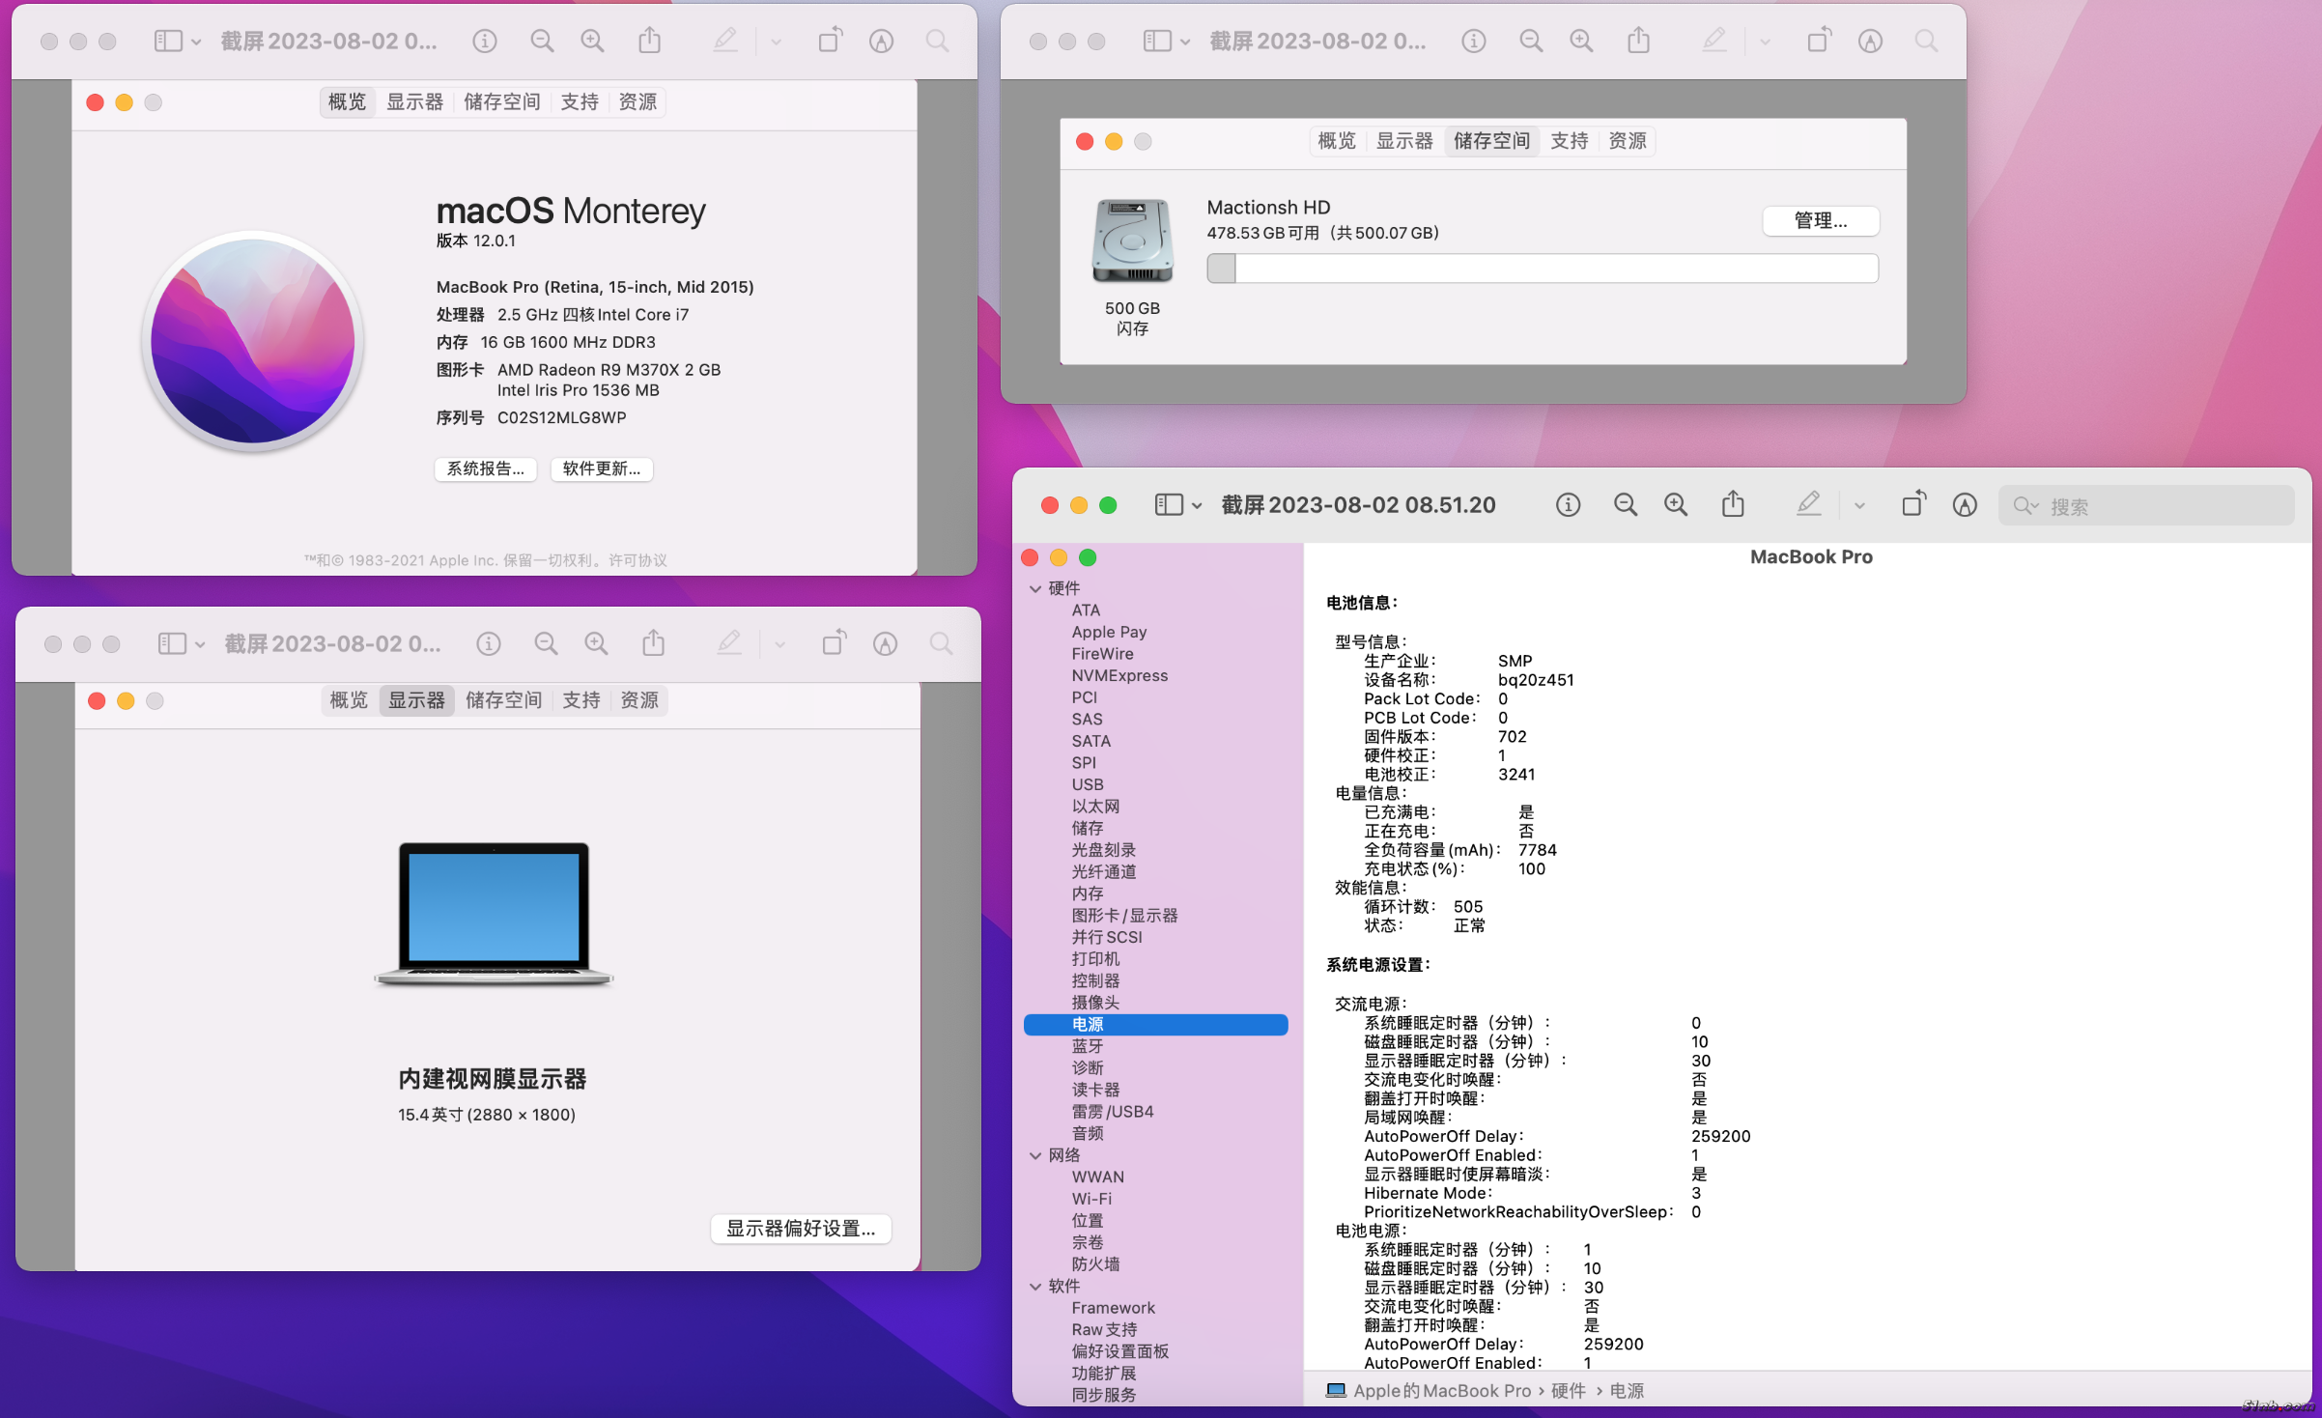Click the 系统报告... button
Screen dimensions: 2322x1418
coord(485,468)
